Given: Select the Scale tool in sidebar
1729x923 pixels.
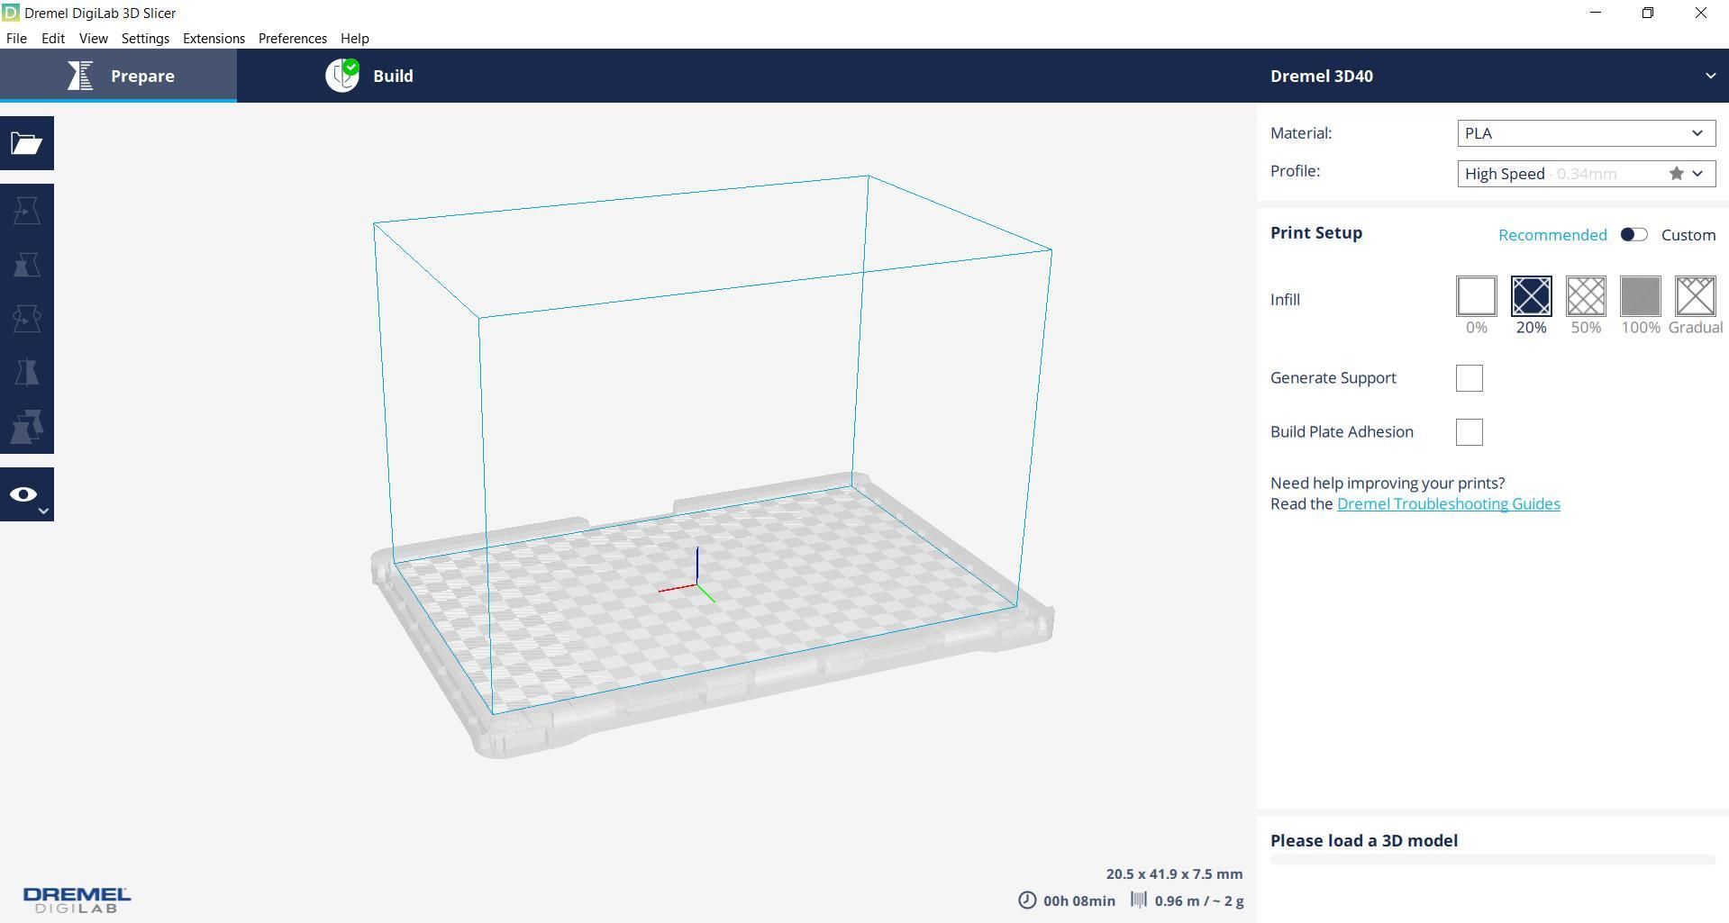Looking at the screenshot, I should tap(27, 265).
